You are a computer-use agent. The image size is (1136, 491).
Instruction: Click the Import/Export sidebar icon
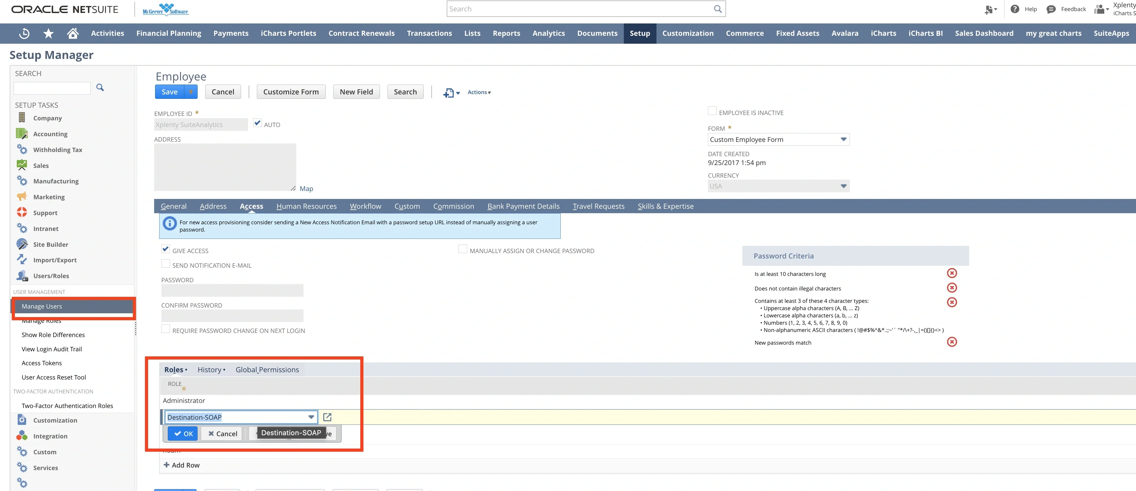[x=22, y=259]
